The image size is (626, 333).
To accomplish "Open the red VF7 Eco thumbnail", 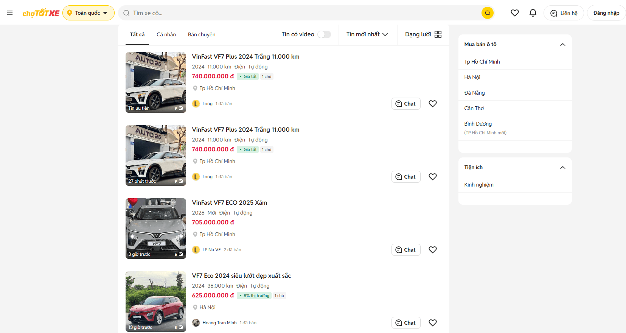I will 156,302.
